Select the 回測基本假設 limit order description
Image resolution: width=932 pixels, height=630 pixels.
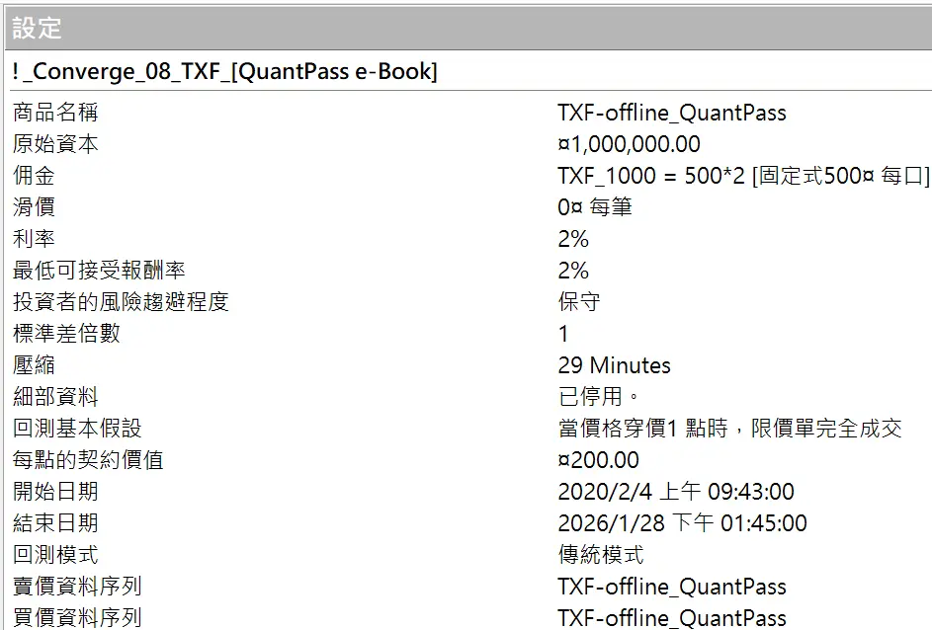(x=729, y=429)
